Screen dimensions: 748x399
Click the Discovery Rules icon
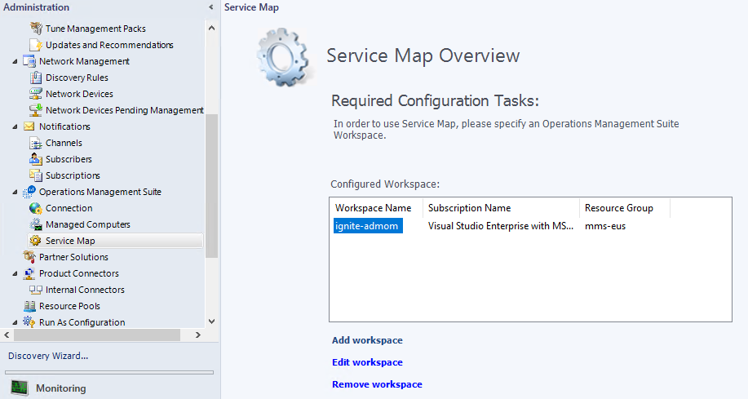coord(36,78)
